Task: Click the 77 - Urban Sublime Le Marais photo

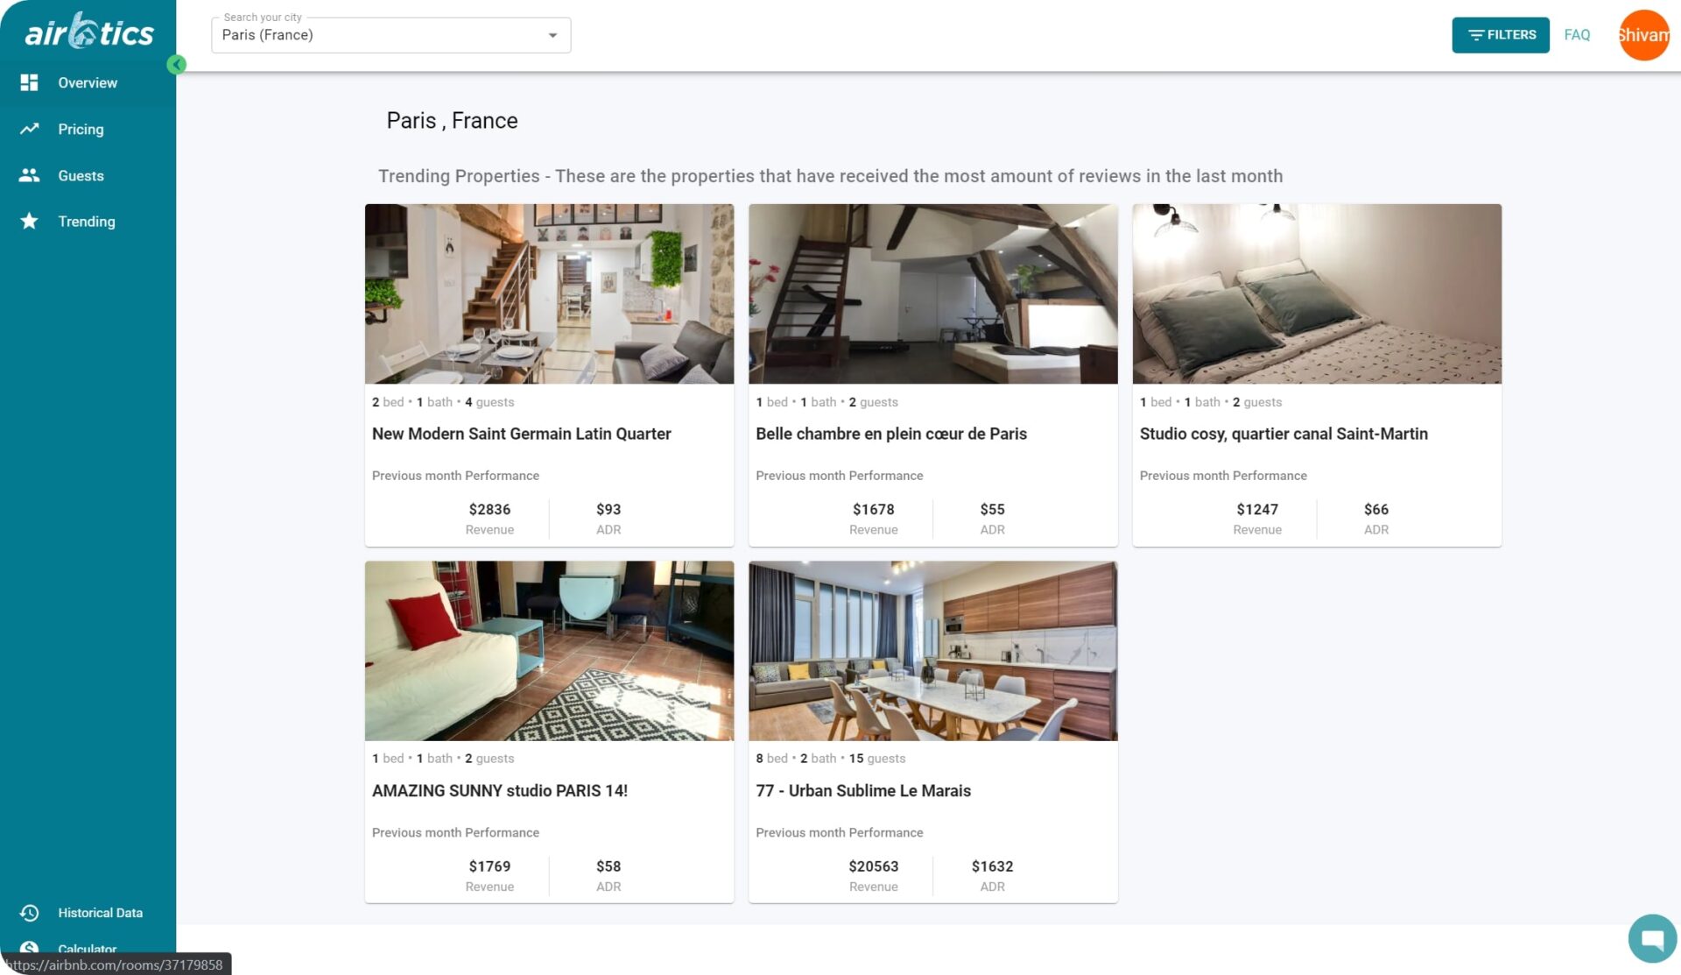Action: click(932, 651)
